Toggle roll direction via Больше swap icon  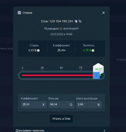click(71, 105)
